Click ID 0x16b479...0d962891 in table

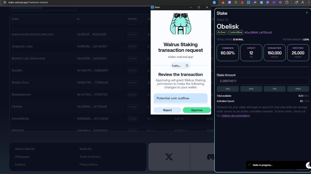[93, 71]
